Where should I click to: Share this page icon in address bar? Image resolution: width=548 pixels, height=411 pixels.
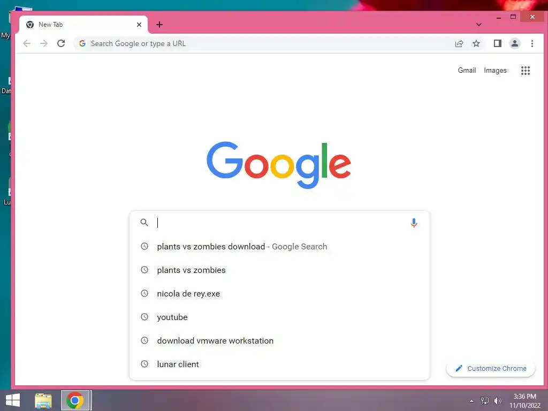(x=459, y=43)
